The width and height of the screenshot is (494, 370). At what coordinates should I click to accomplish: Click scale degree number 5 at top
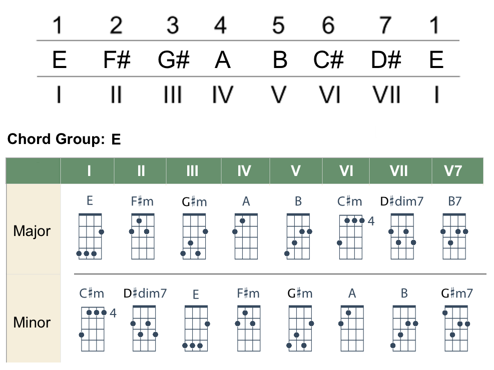278,25
